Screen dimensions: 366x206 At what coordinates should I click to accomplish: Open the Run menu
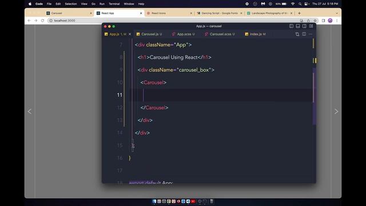tap(102, 4)
